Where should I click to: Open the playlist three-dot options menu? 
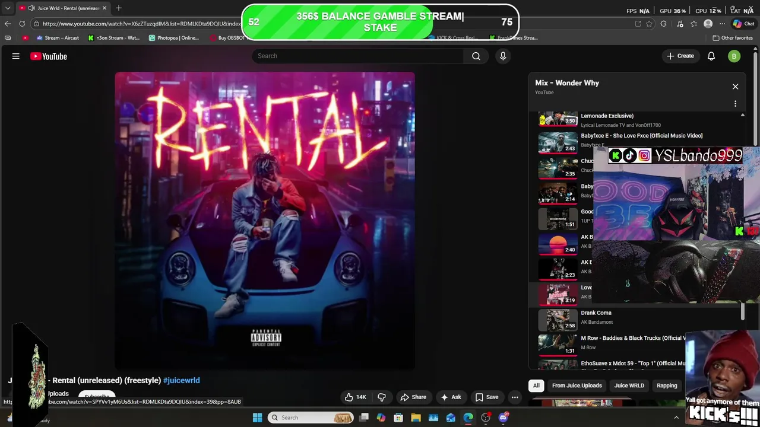(x=735, y=104)
